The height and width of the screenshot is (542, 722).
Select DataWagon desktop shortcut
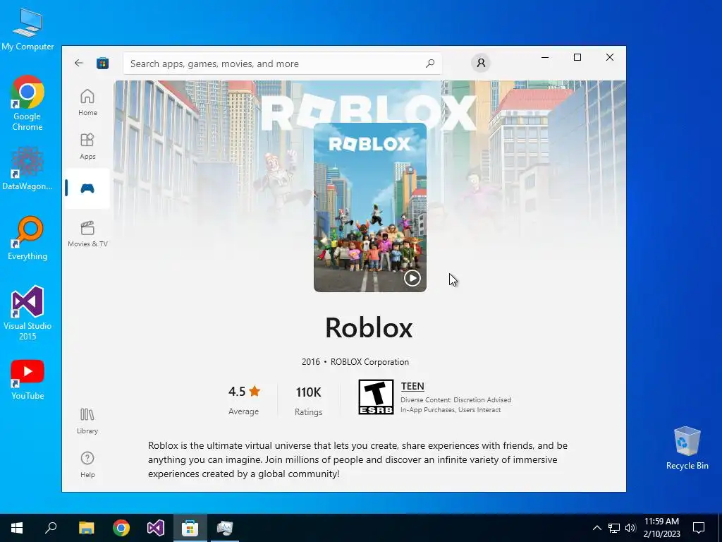(x=27, y=168)
